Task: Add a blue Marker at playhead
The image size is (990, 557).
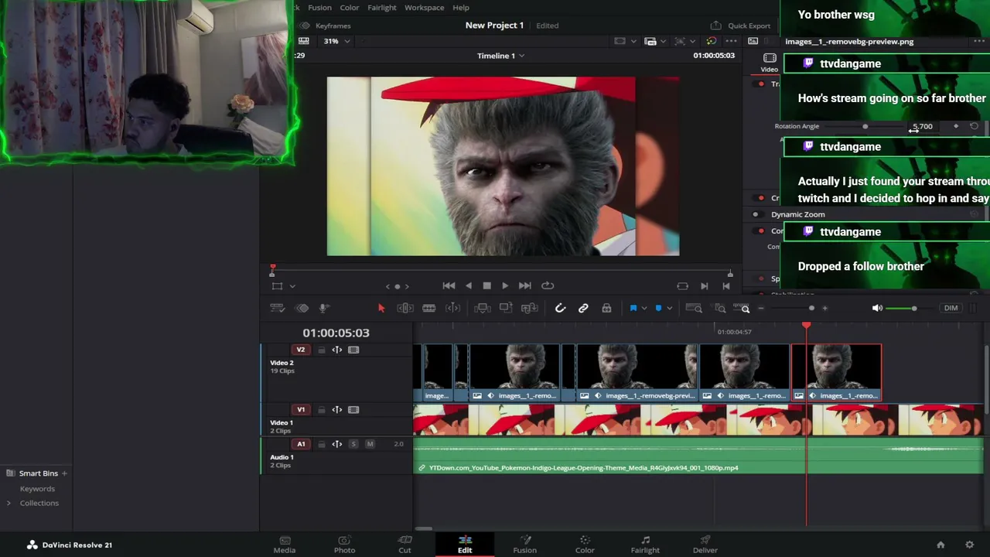Action: point(658,308)
